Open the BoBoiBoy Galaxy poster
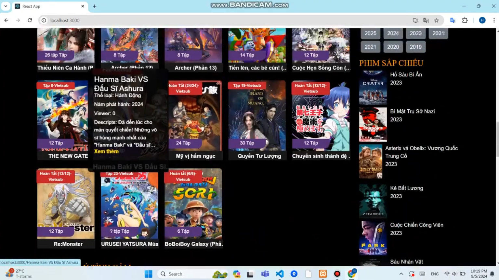 [x=193, y=204]
